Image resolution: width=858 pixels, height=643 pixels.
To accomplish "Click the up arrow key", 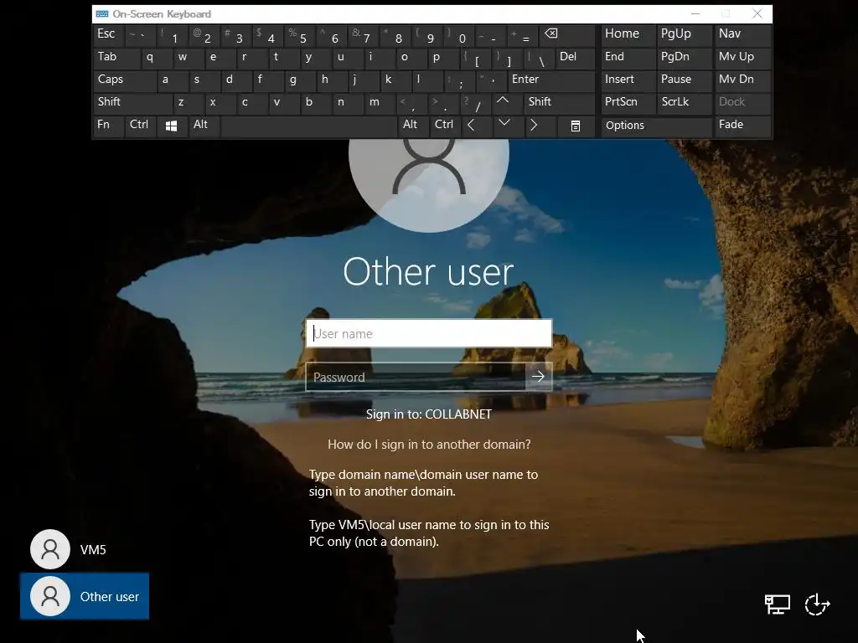I will click(x=503, y=102).
